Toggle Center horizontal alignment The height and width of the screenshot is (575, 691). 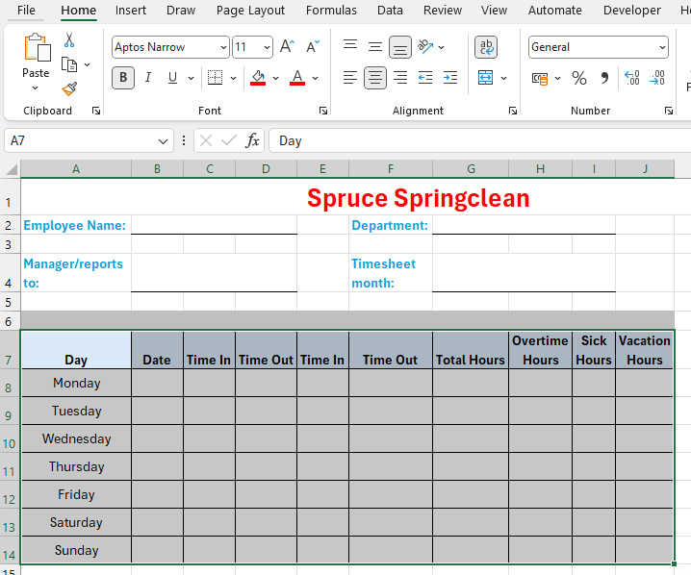pyautogui.click(x=374, y=78)
